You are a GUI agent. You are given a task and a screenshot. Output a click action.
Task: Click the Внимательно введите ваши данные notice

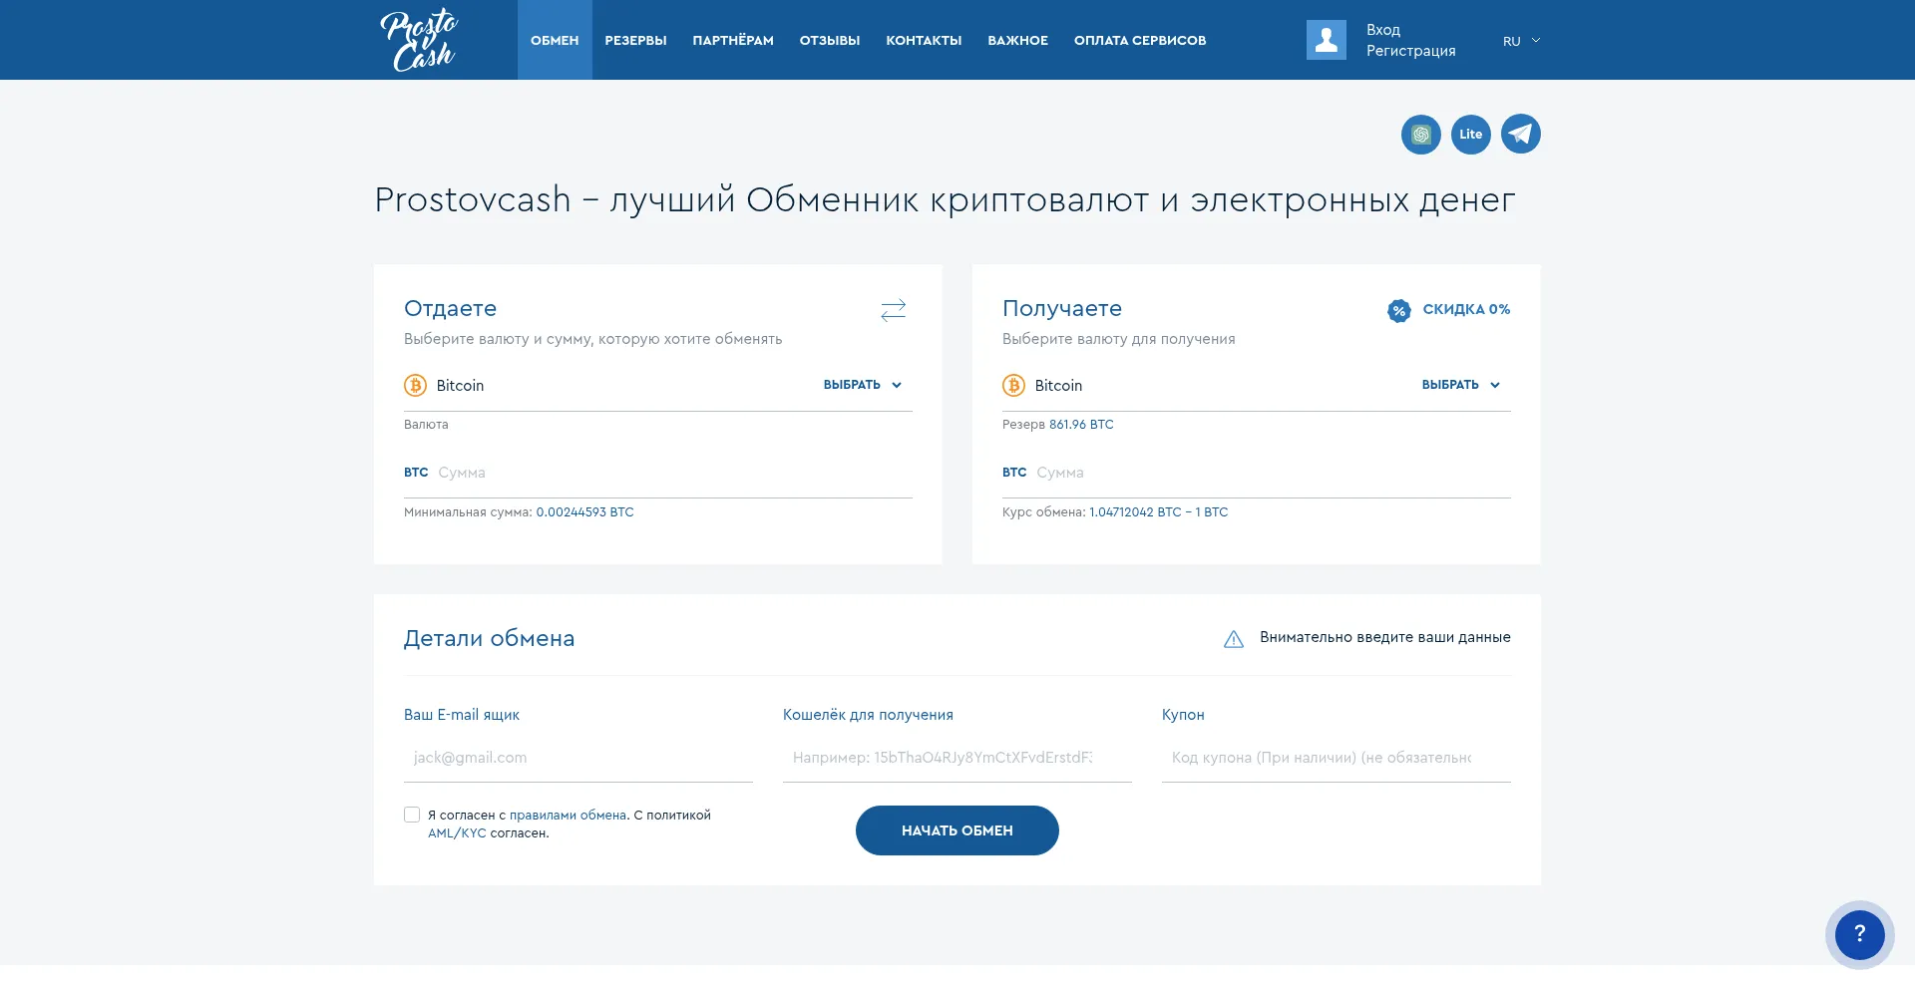pos(1385,637)
